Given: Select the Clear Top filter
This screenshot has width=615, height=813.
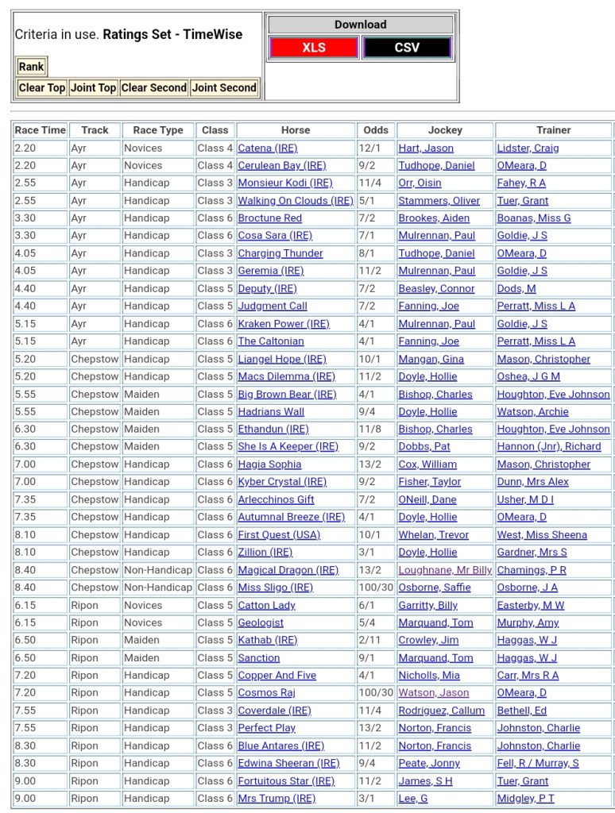Looking at the screenshot, I should [x=42, y=88].
